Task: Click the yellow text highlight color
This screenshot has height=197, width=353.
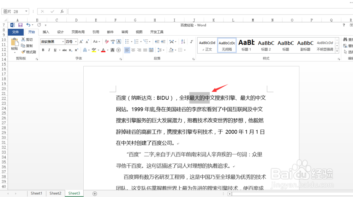Action: coord(94,50)
